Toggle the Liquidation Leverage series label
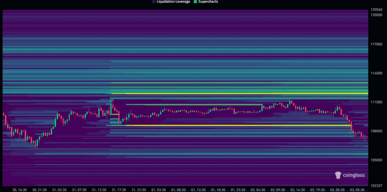387x192 pixels. click(173, 2)
